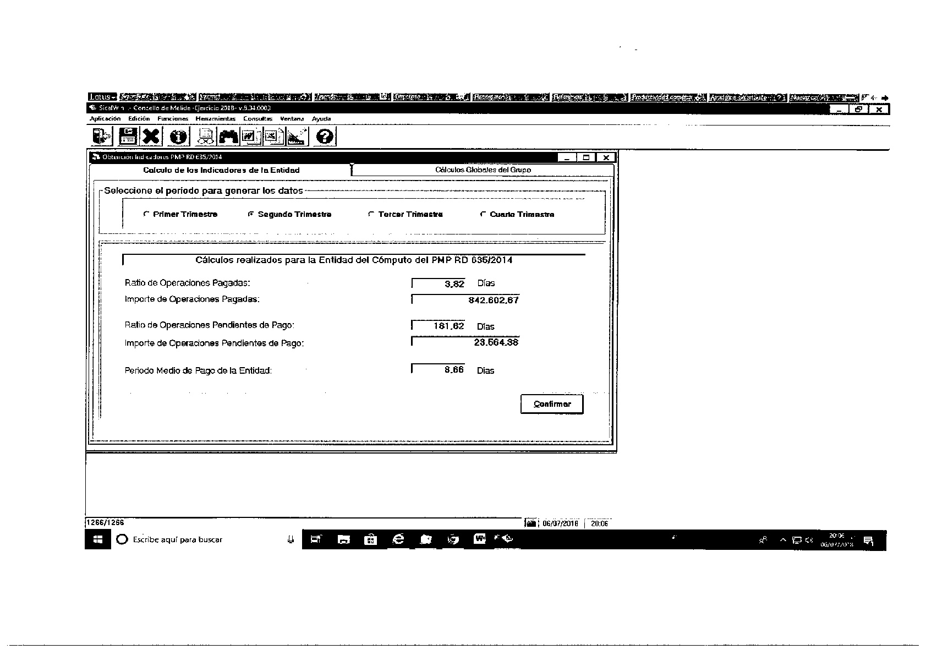Open the Windows Start menu
Viewport: 926px width, 655px height.
point(97,540)
